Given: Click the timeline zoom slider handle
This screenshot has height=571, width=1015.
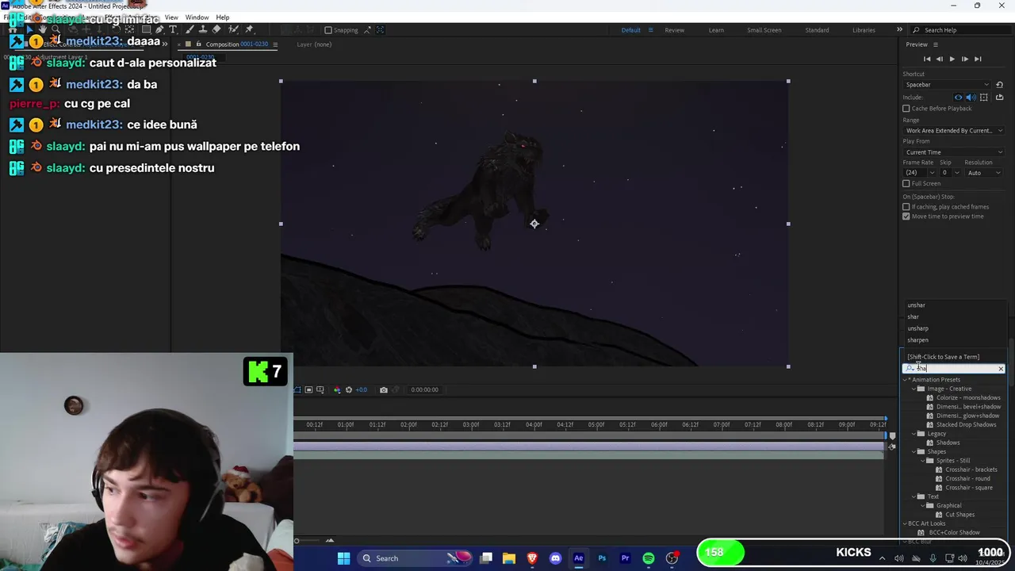Looking at the screenshot, I should (x=297, y=541).
